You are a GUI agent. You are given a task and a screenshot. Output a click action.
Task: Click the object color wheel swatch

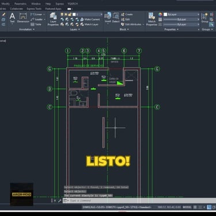pyautogui.click(x=160, y=14)
